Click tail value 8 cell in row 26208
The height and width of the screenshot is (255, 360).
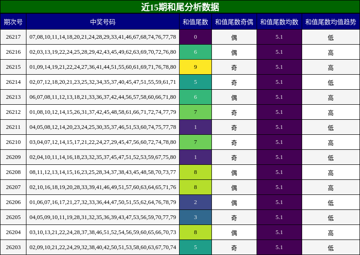coord(195,172)
